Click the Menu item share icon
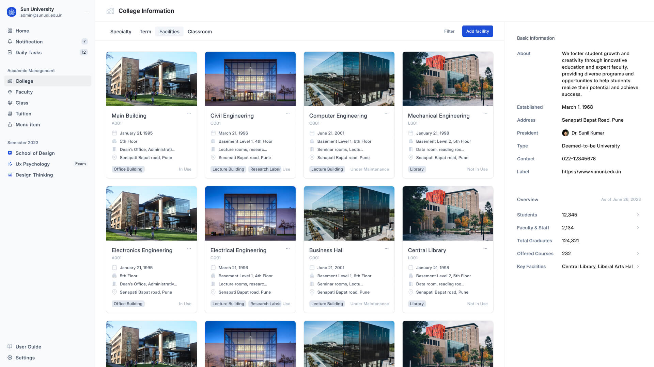654x367 pixels. [x=10, y=124]
